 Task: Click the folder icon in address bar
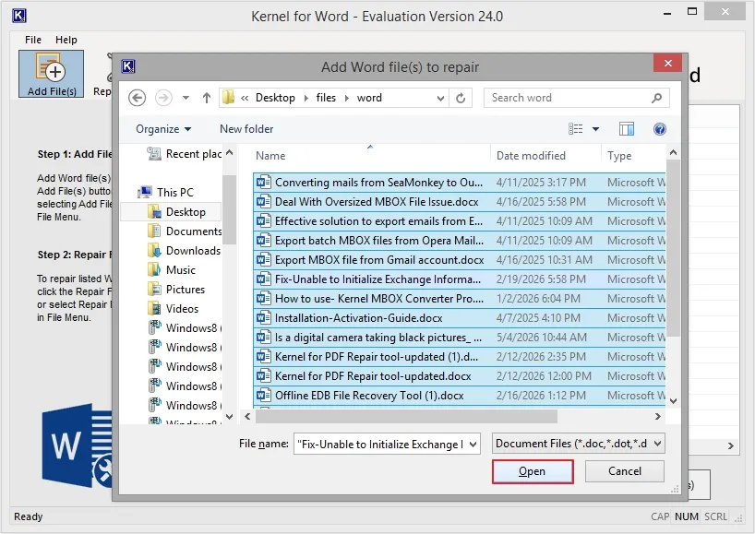pyautogui.click(x=229, y=98)
